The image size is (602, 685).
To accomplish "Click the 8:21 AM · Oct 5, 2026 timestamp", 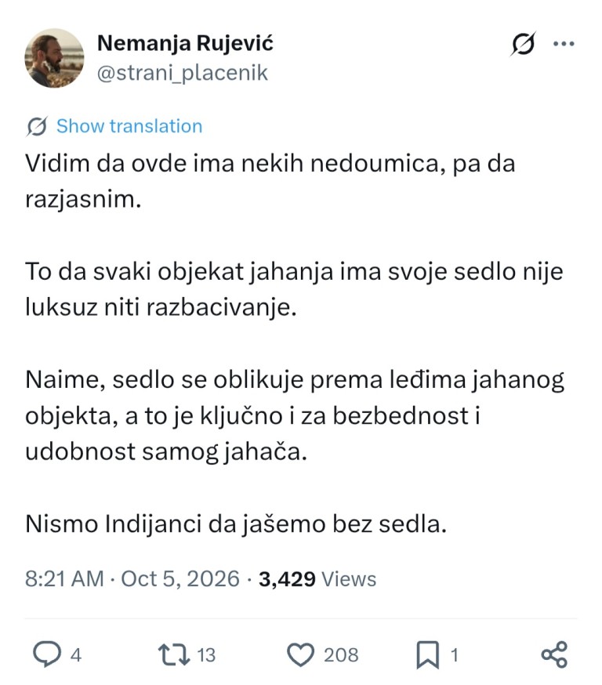I will [132, 579].
